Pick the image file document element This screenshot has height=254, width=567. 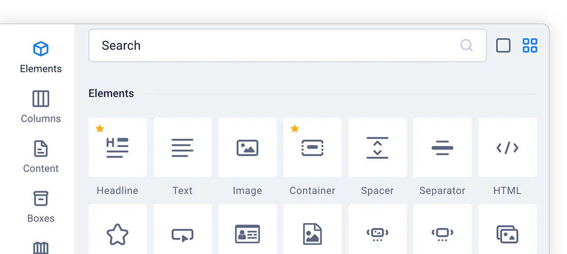pos(313,229)
